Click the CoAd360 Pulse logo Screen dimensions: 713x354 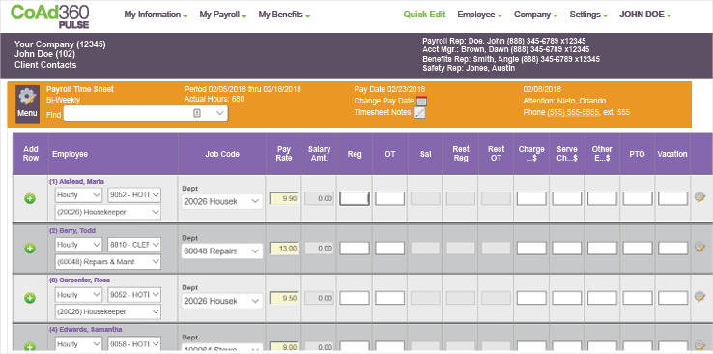pos(50,15)
